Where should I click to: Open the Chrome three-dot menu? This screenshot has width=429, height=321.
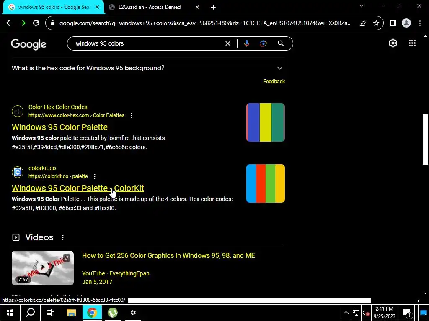click(420, 23)
